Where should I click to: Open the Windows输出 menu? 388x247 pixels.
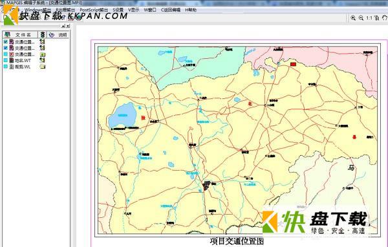[38, 10]
